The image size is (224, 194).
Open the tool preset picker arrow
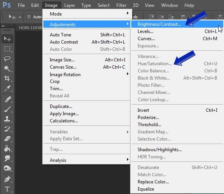[20, 17]
